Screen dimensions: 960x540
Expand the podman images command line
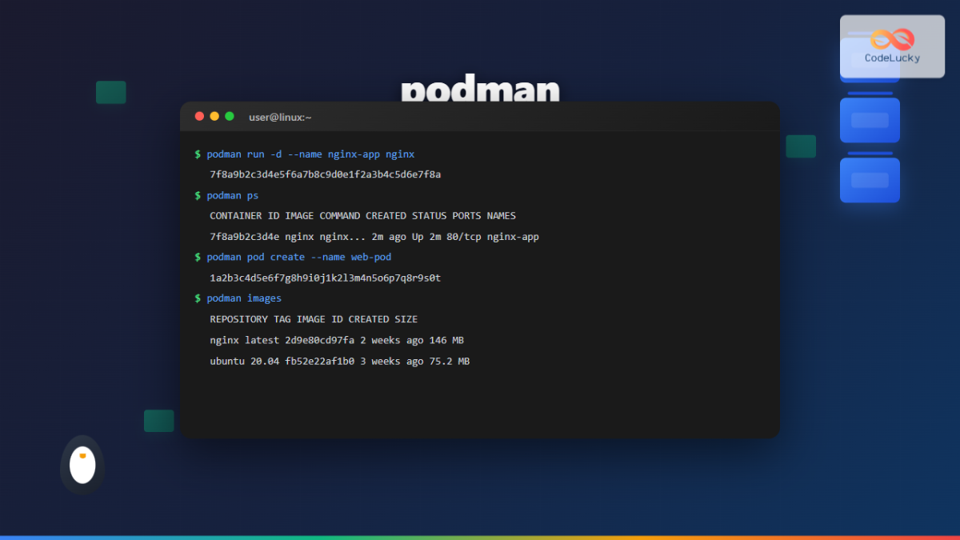coord(244,298)
